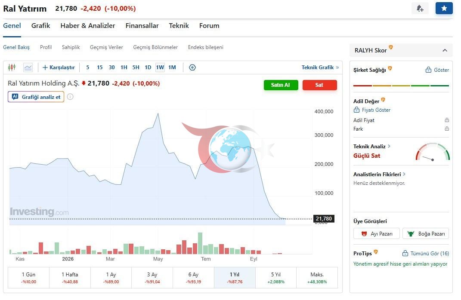Screen dimensions: 461x300
Task: Click the blue star watchlist button
Action: [444, 8]
